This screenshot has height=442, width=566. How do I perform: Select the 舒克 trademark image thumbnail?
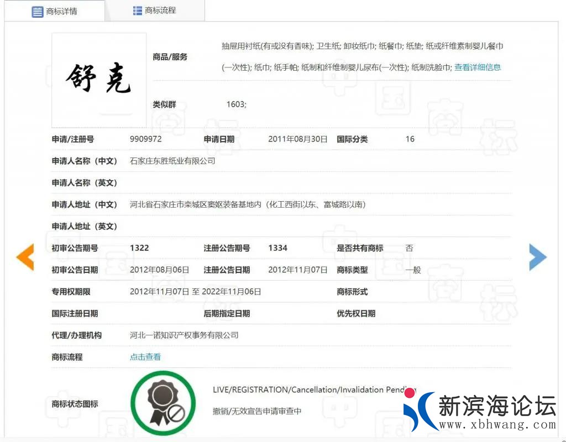(98, 80)
